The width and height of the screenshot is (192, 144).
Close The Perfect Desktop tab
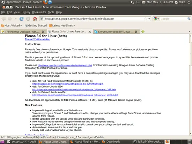point(43,32)
